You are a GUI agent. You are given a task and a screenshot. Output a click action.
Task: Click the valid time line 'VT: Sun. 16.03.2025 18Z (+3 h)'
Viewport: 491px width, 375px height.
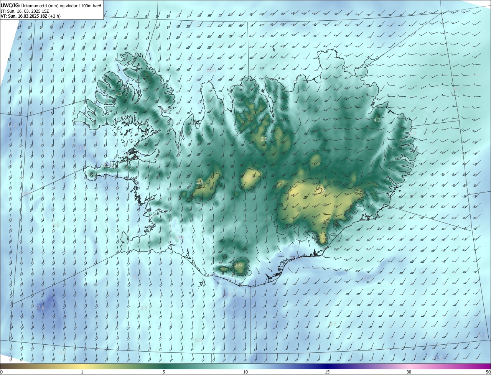click(x=31, y=16)
